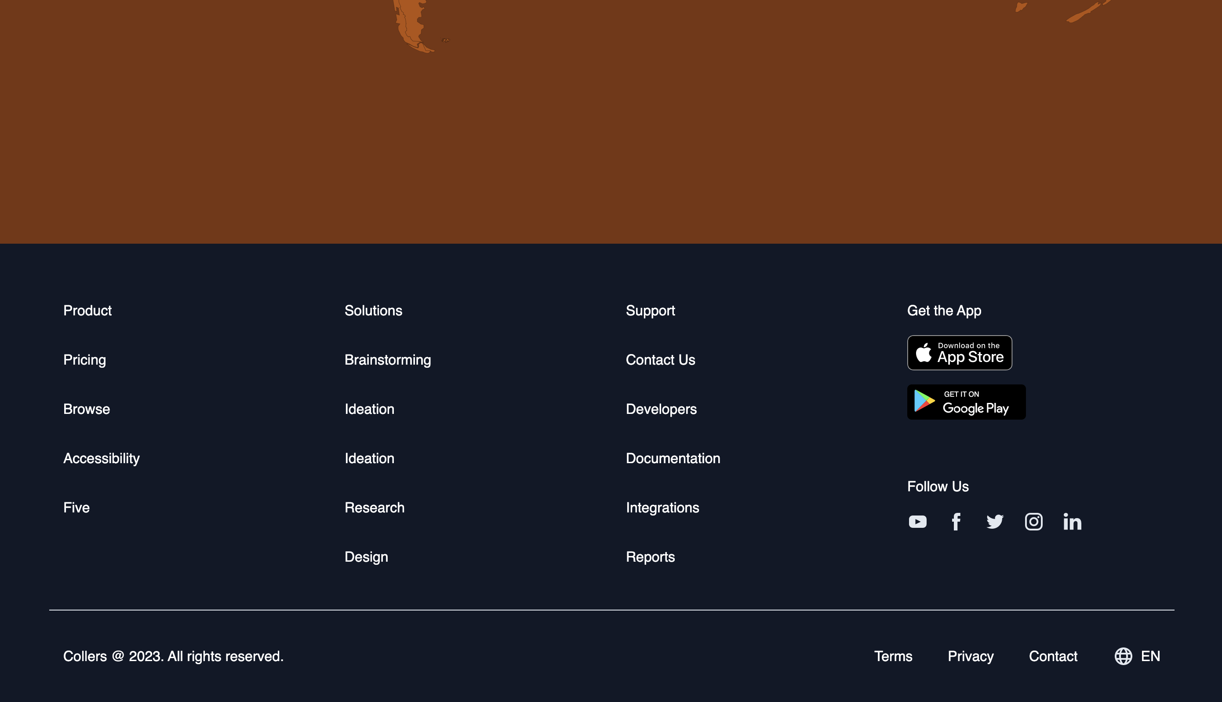Go to Accessibility page link
The width and height of the screenshot is (1222, 702).
tap(102, 458)
